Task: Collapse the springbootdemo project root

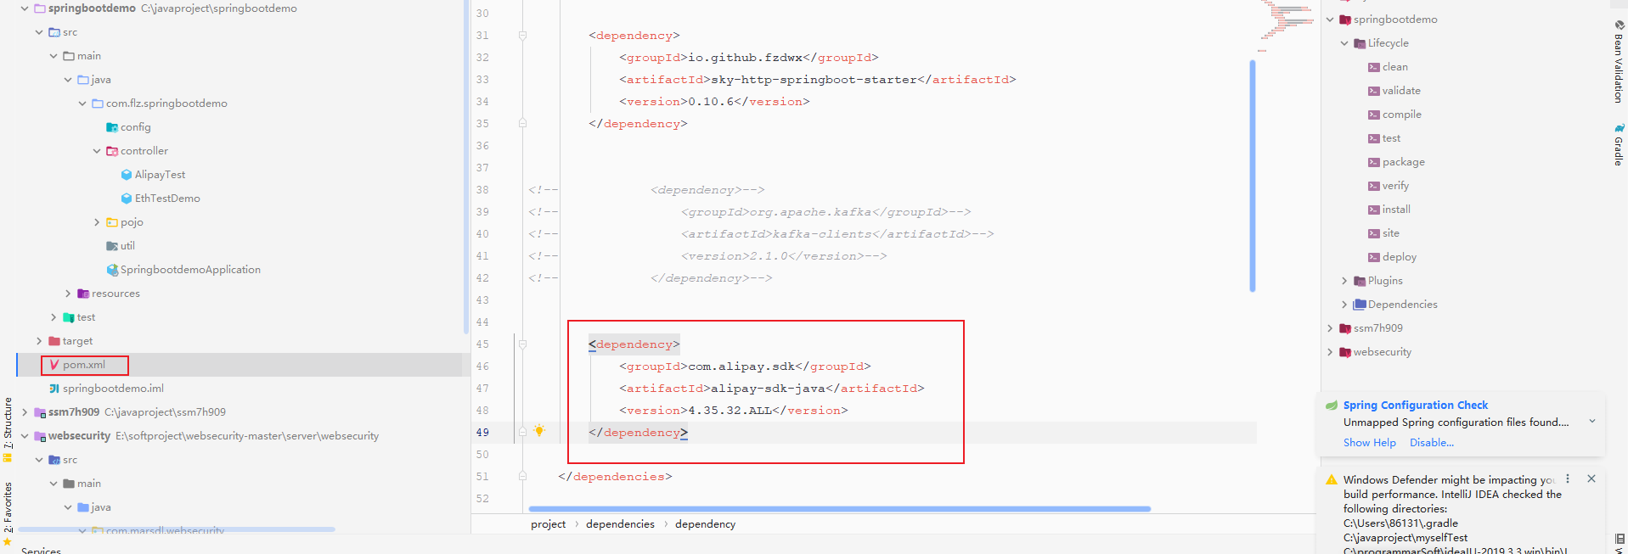Action: point(25,8)
